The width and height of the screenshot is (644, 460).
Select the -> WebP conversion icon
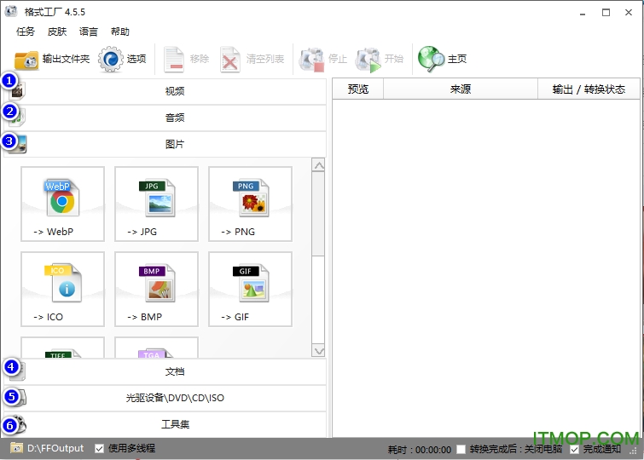pyautogui.click(x=62, y=204)
